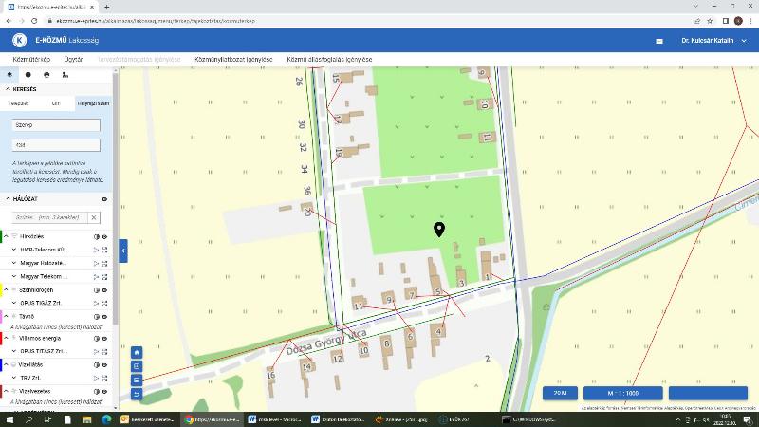
Task: Toggle visibility of Vízellátás layer
Action: point(104,365)
